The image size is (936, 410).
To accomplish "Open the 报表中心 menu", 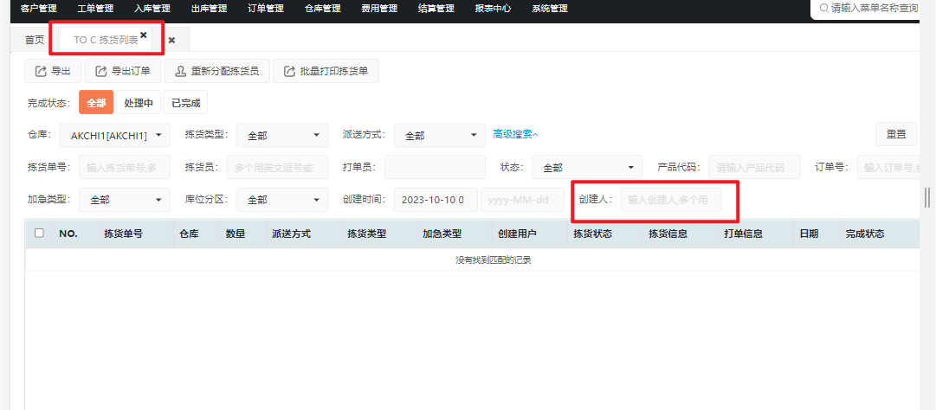I will (493, 9).
